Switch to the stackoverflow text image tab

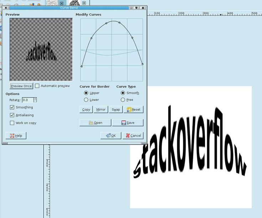[x=75, y=3]
